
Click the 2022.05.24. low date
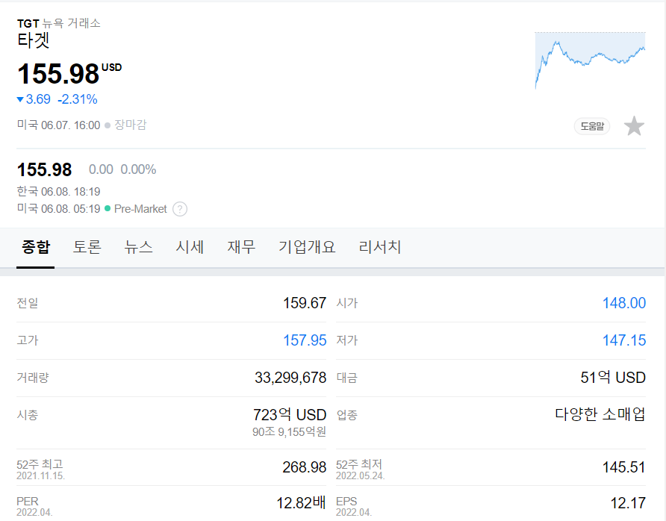tap(360, 476)
